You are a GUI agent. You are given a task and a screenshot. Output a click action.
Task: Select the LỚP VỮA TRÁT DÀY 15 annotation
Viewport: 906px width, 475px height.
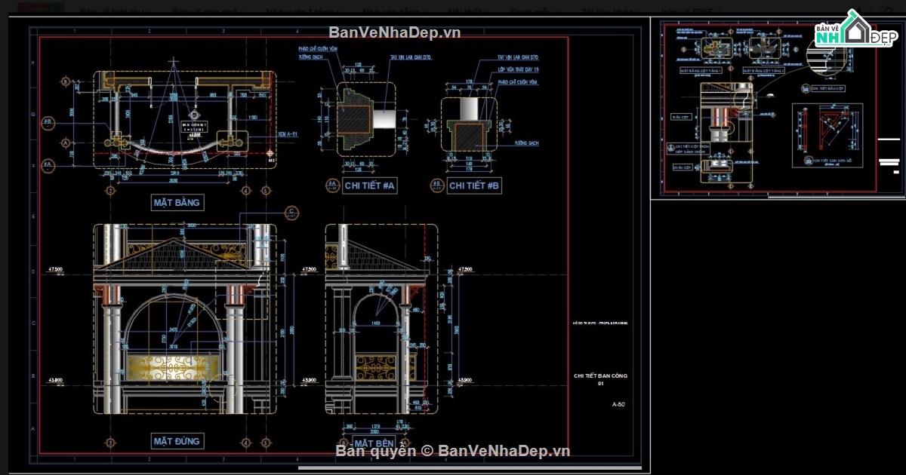[x=518, y=69]
